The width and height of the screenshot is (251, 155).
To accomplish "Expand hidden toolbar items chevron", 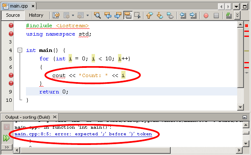I will point(237,15).
